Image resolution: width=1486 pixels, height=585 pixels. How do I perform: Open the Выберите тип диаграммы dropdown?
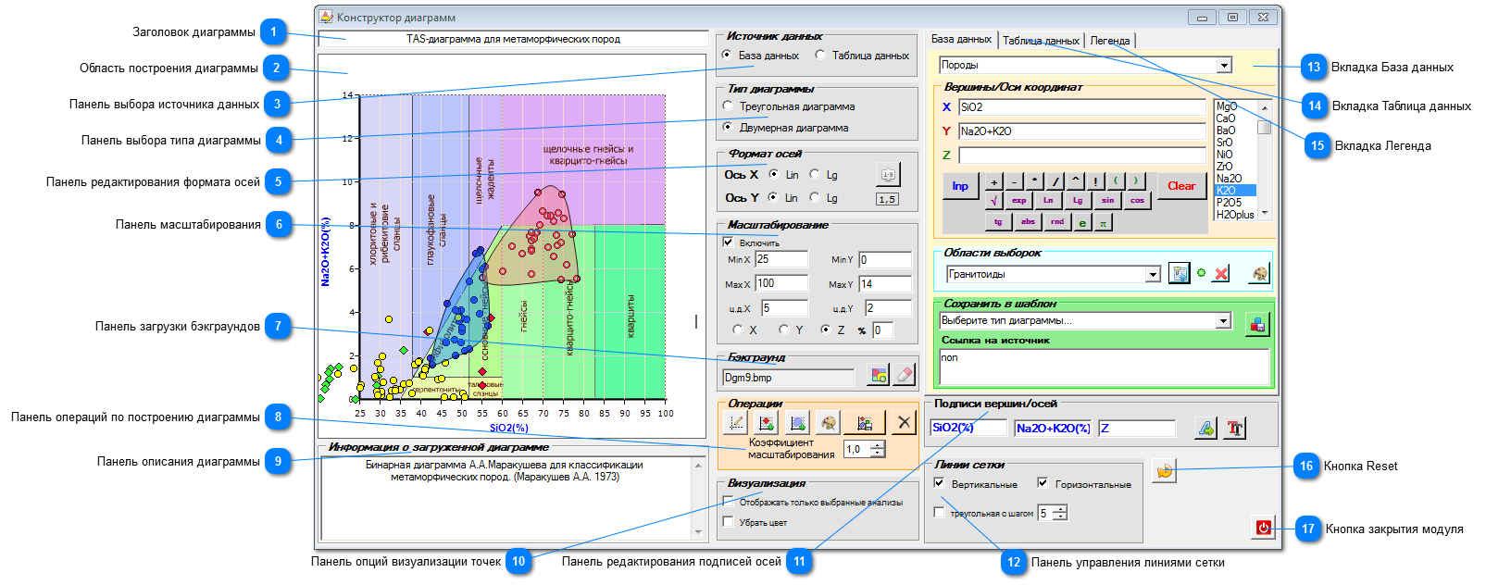(1223, 320)
